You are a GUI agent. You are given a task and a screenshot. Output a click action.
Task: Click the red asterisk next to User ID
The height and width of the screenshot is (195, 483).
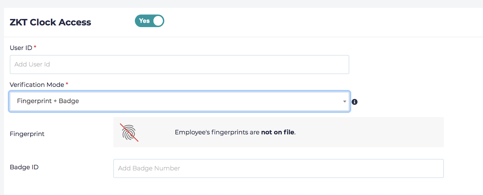(x=35, y=47)
